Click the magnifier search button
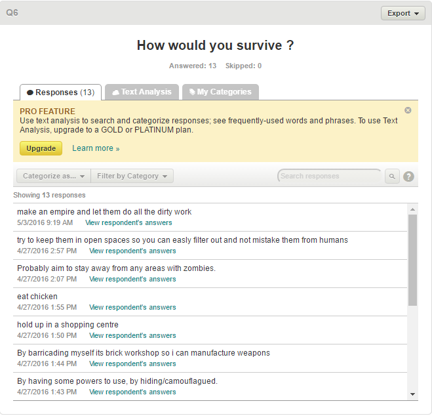This screenshot has height=416, width=432. [392, 176]
